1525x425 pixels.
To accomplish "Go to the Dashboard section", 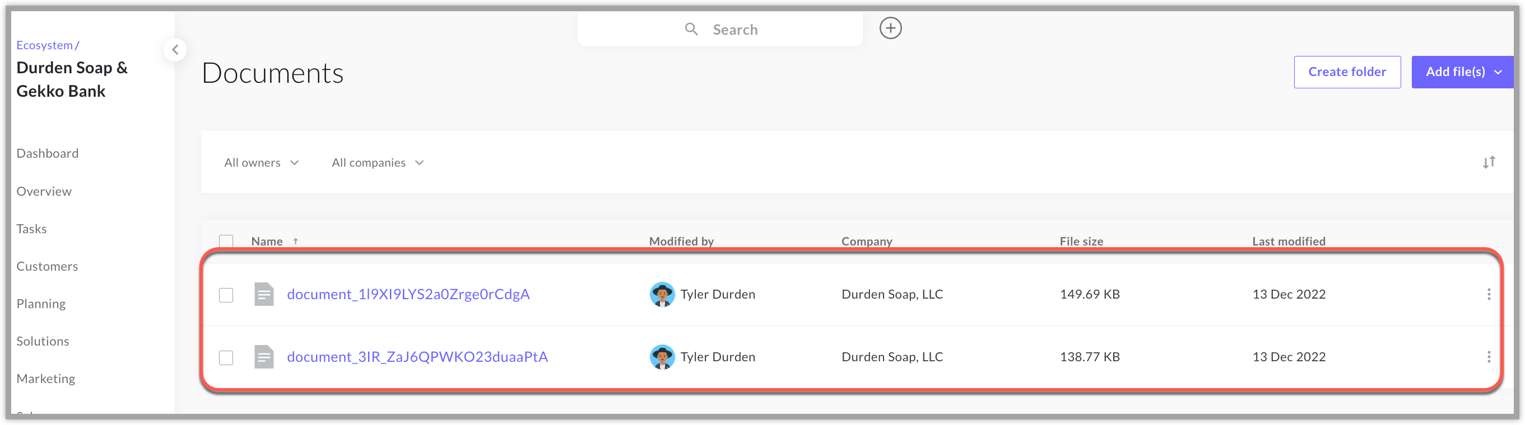I will (48, 153).
